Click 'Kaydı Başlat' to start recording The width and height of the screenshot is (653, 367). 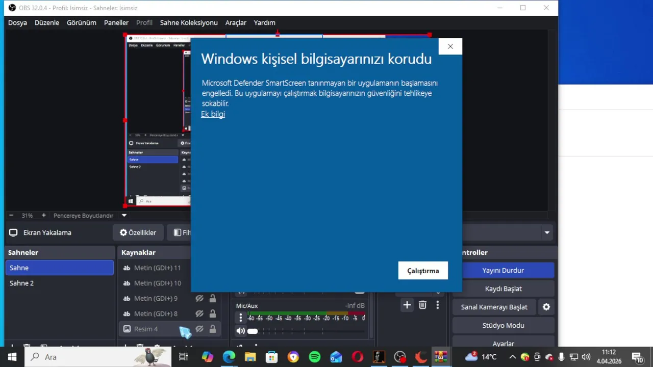pos(503,289)
